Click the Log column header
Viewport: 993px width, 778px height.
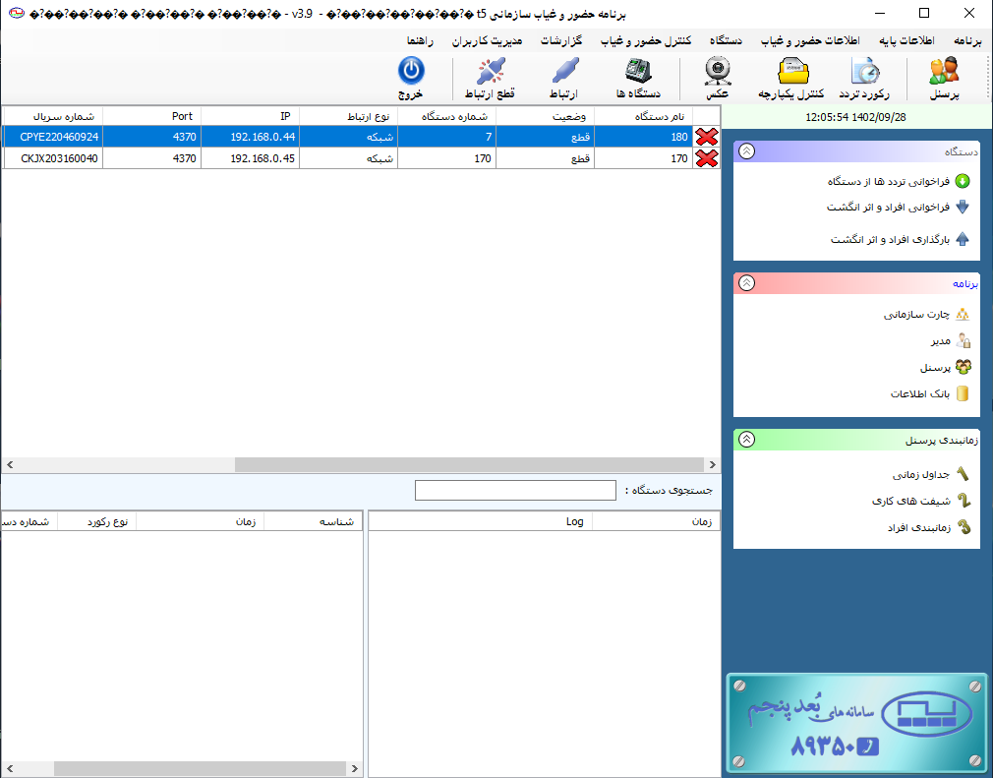tap(481, 521)
